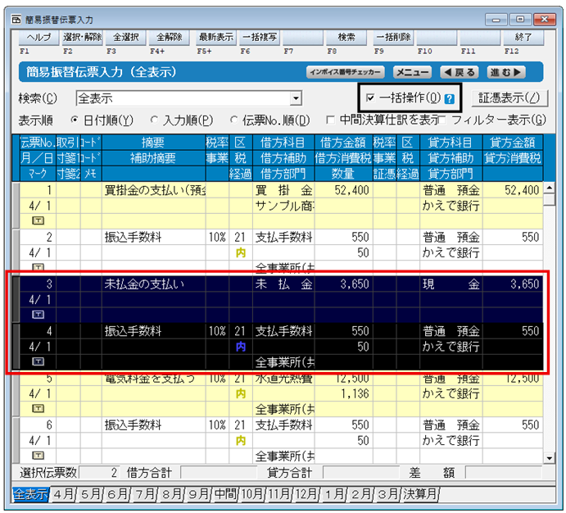Enable the フィルター表示(G) checkbox
This screenshot has width=566, height=513.
pyautogui.click(x=443, y=120)
